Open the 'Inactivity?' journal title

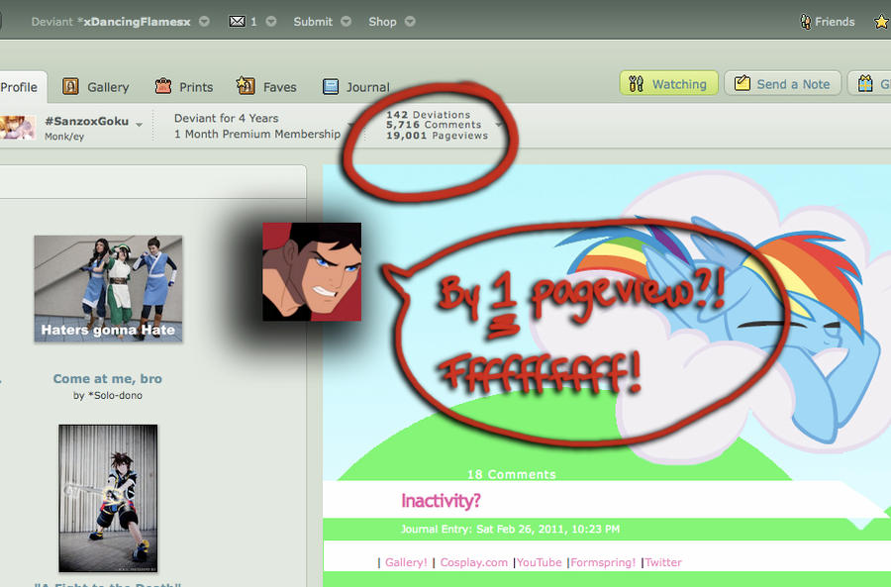point(441,501)
